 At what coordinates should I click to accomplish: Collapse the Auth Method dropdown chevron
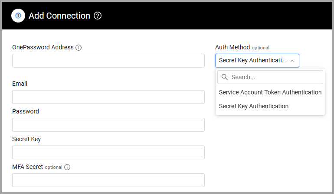(292, 61)
